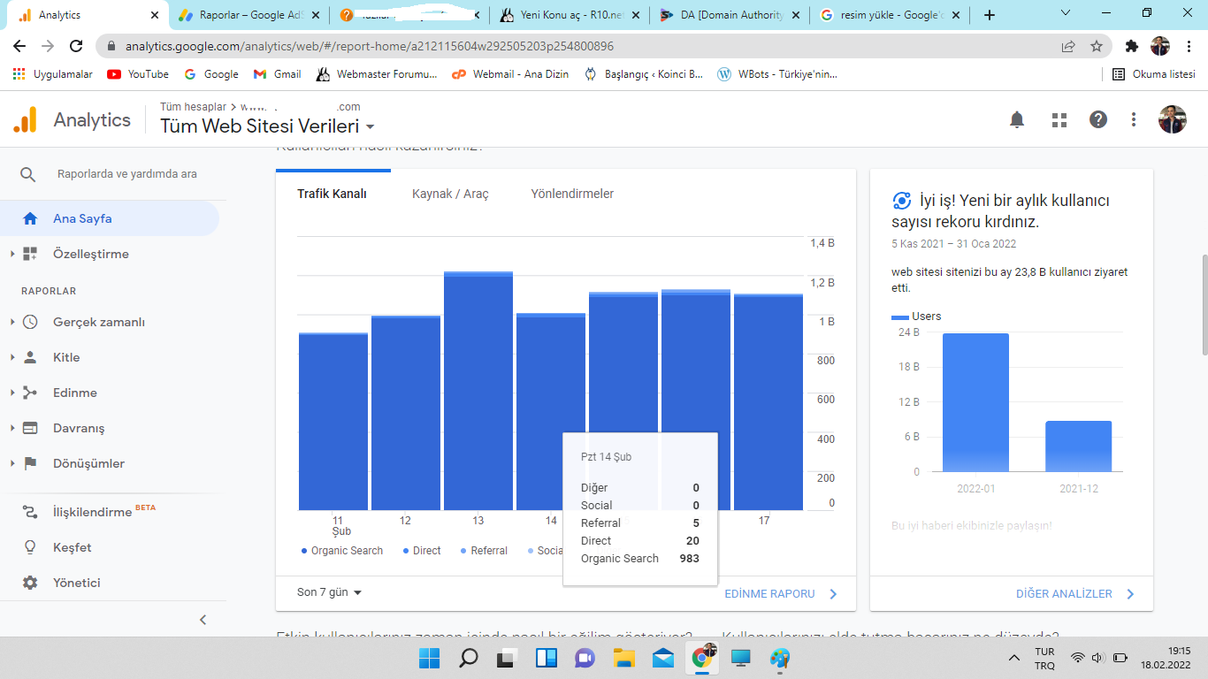Open the Widgets taskbar icon

(x=547, y=658)
